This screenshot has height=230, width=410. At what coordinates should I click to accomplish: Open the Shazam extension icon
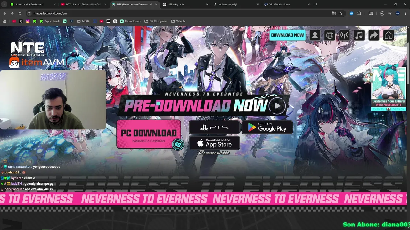tap(351, 13)
